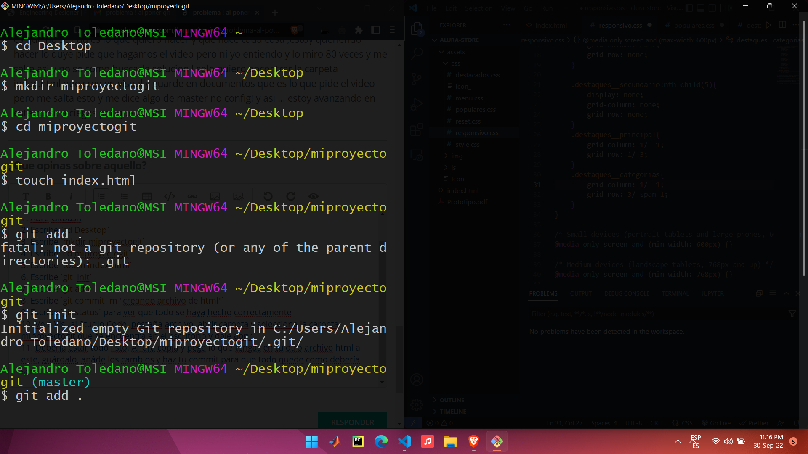The height and width of the screenshot is (454, 808).
Task: Toggle browser sidebar panel icon
Action: [x=375, y=30]
